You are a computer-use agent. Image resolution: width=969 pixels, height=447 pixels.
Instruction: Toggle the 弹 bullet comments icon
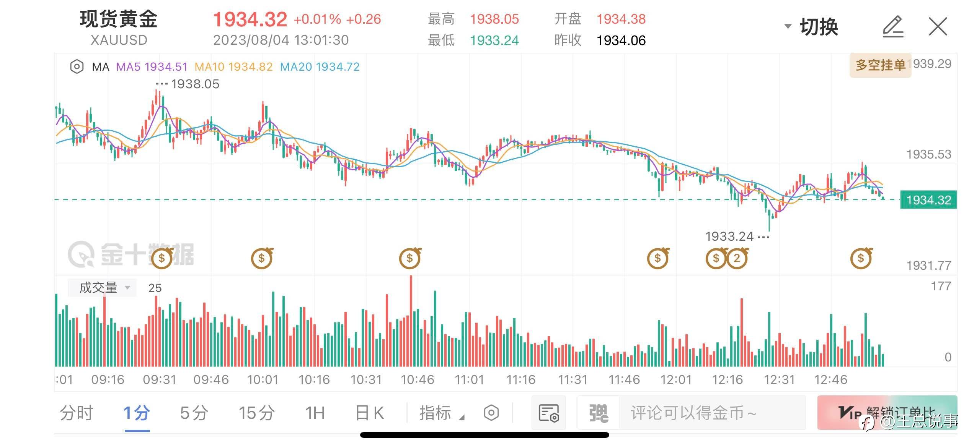[x=598, y=413]
